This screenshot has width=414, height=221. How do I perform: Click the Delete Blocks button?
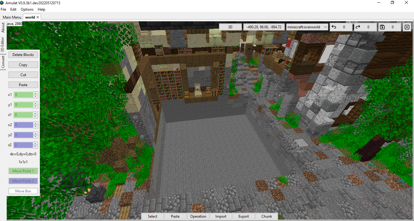point(23,54)
